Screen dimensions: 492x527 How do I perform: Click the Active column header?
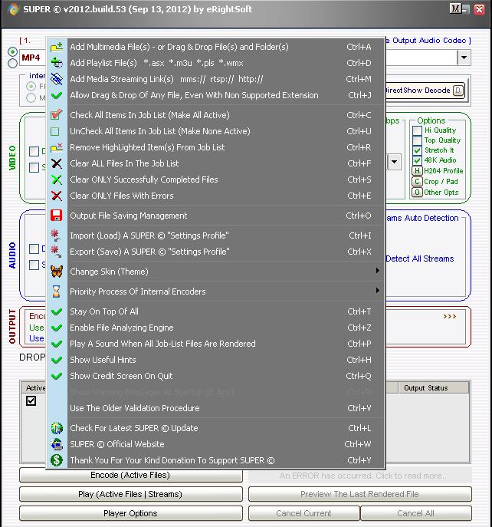35,388
